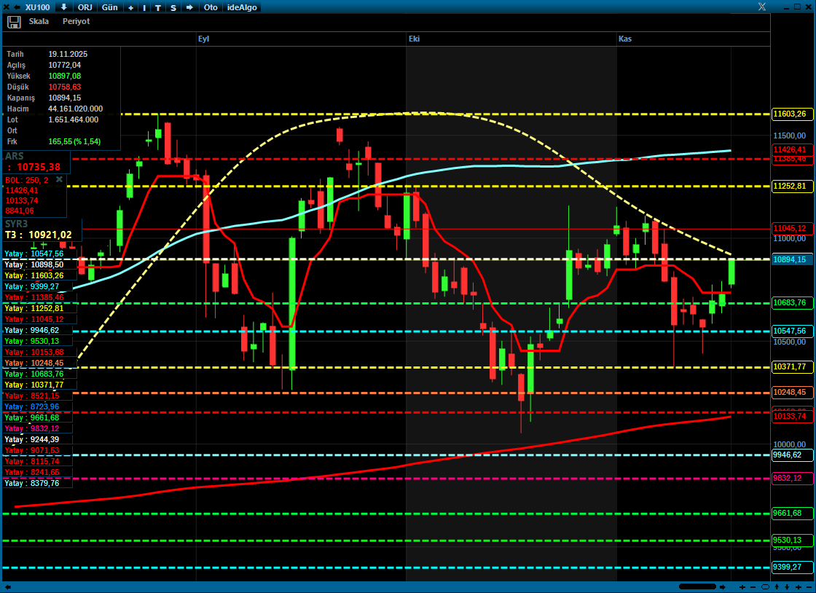Open the symbol down-arrow dropdown next to XU100
Viewport: 816px width, 593px height.
tap(64, 7)
